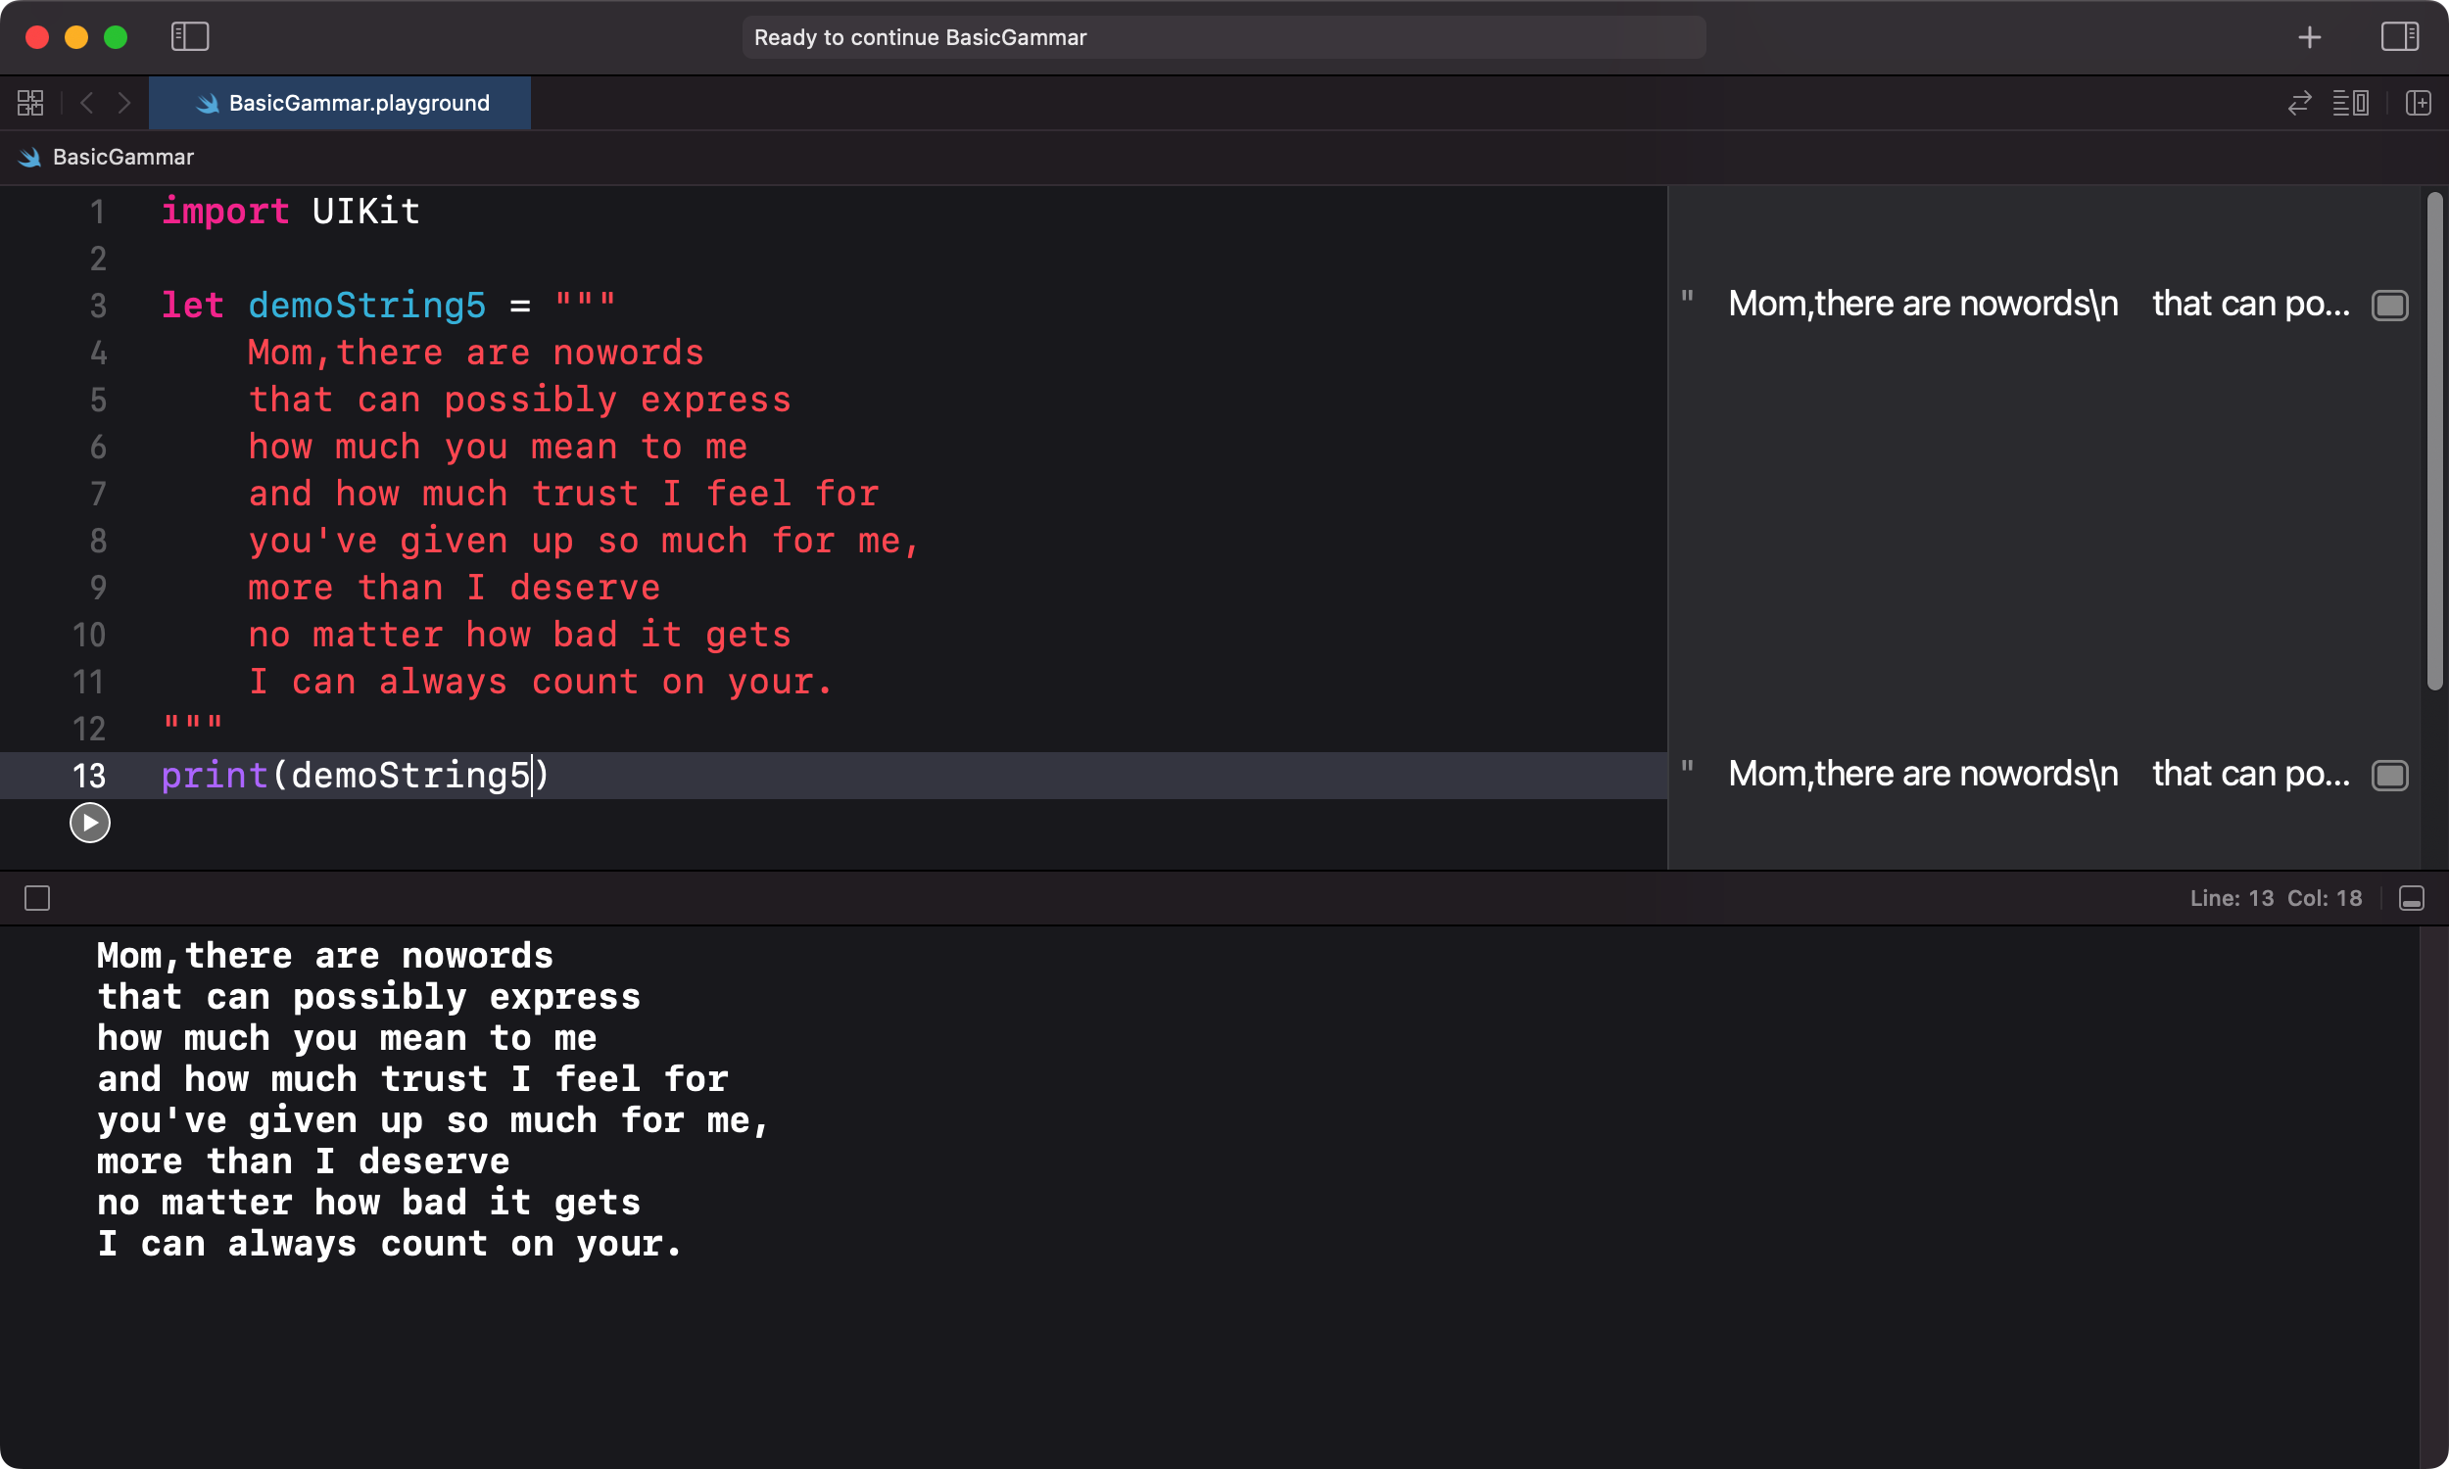
Task: Click line number 13 in the gutter
Action: click(89, 775)
